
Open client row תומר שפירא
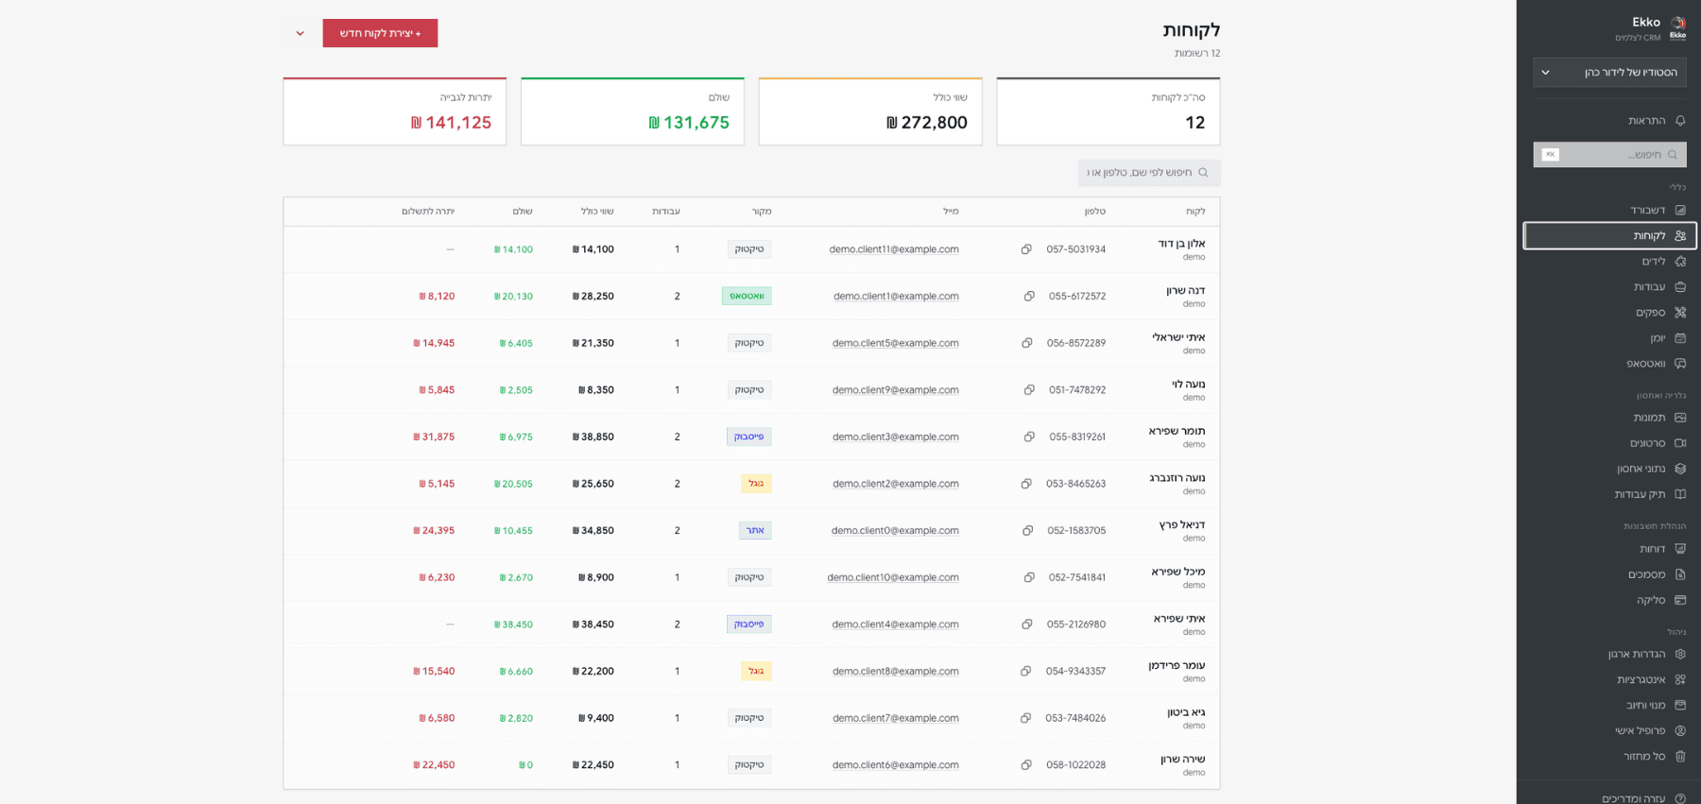pos(751,436)
